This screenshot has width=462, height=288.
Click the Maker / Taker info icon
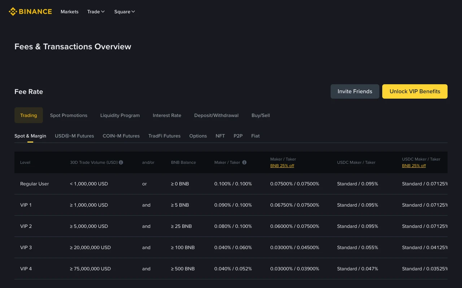pos(244,162)
